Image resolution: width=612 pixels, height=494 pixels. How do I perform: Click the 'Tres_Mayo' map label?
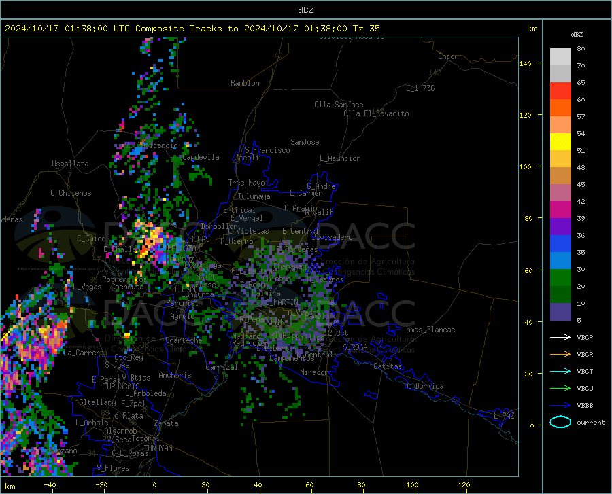pos(246,183)
